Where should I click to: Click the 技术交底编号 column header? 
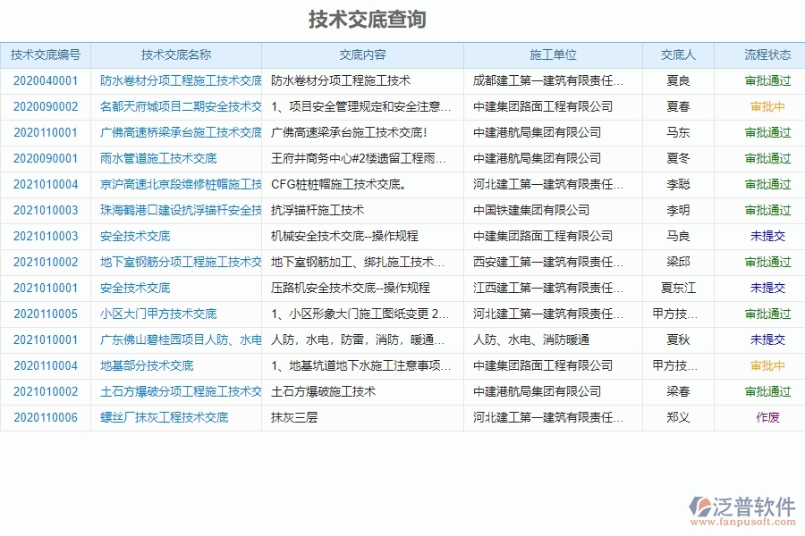pos(47,54)
